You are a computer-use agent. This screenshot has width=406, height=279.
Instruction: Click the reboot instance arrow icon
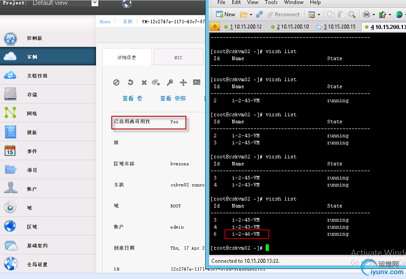coord(131,82)
